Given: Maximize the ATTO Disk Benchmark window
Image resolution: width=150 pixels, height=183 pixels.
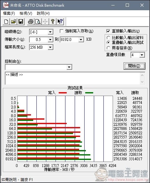Looking at the screenshot, I should 127,5.
